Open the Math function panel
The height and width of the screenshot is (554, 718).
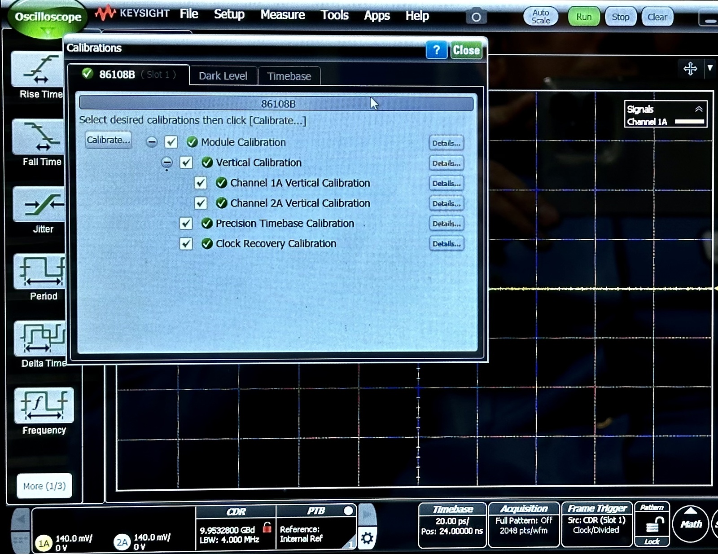click(x=691, y=524)
